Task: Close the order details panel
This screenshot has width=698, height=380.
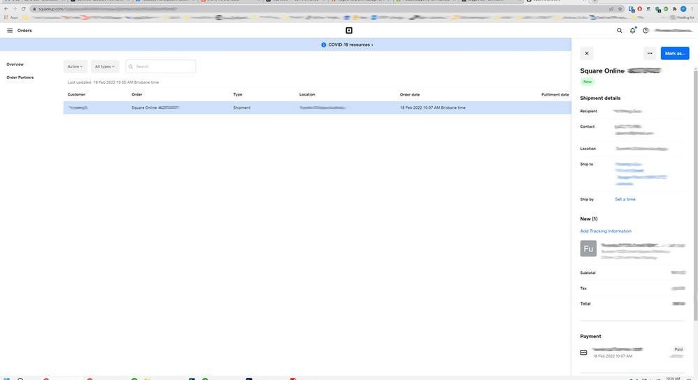Action: (587, 53)
